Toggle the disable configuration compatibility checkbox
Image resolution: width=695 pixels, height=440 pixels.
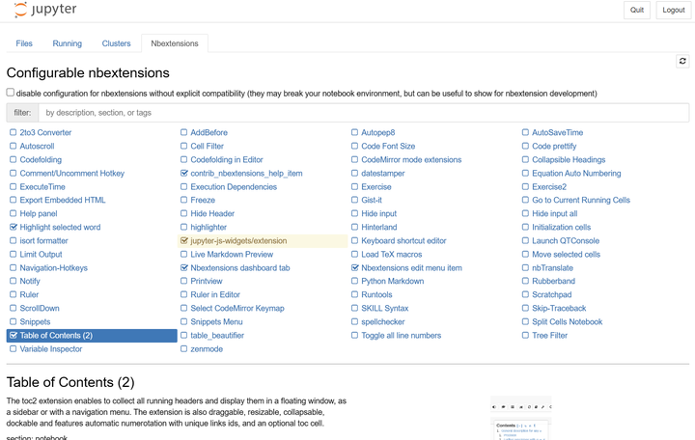[x=11, y=93]
